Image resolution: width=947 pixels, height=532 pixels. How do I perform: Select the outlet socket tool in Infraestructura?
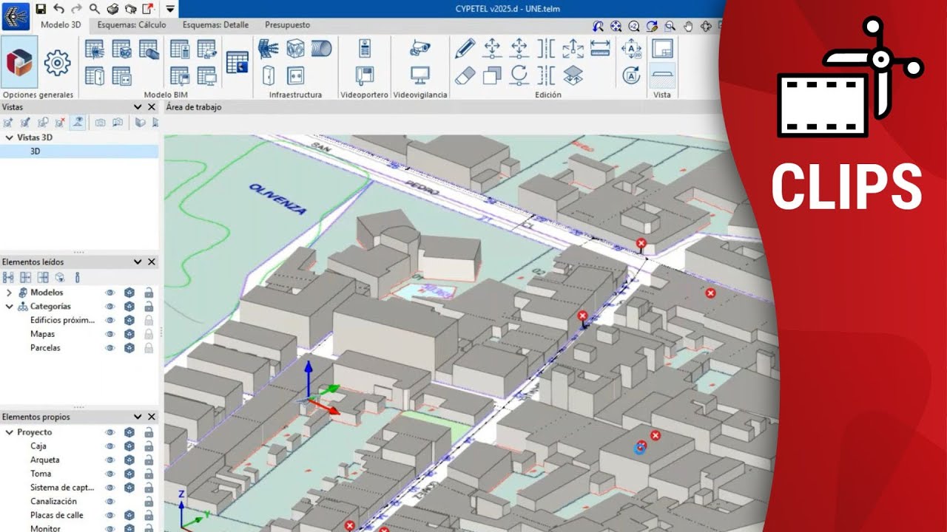click(x=295, y=75)
